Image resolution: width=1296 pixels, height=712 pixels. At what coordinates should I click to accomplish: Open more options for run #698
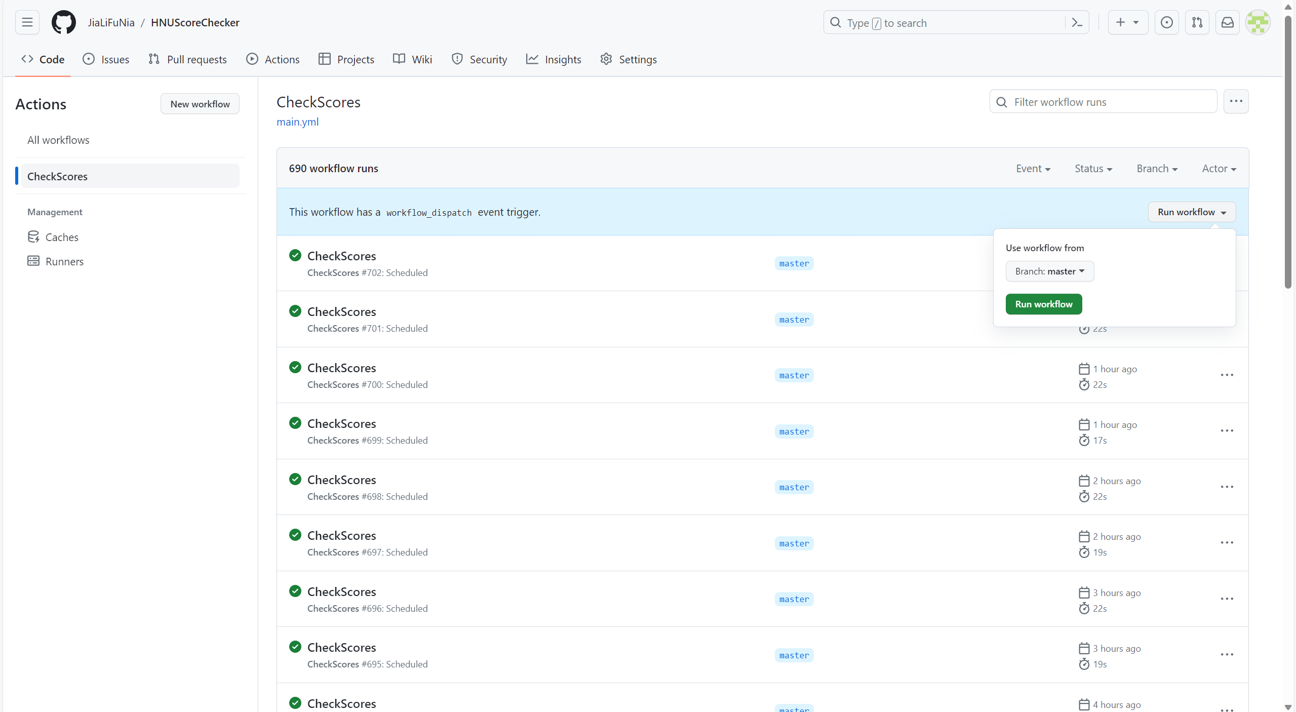[1227, 487]
